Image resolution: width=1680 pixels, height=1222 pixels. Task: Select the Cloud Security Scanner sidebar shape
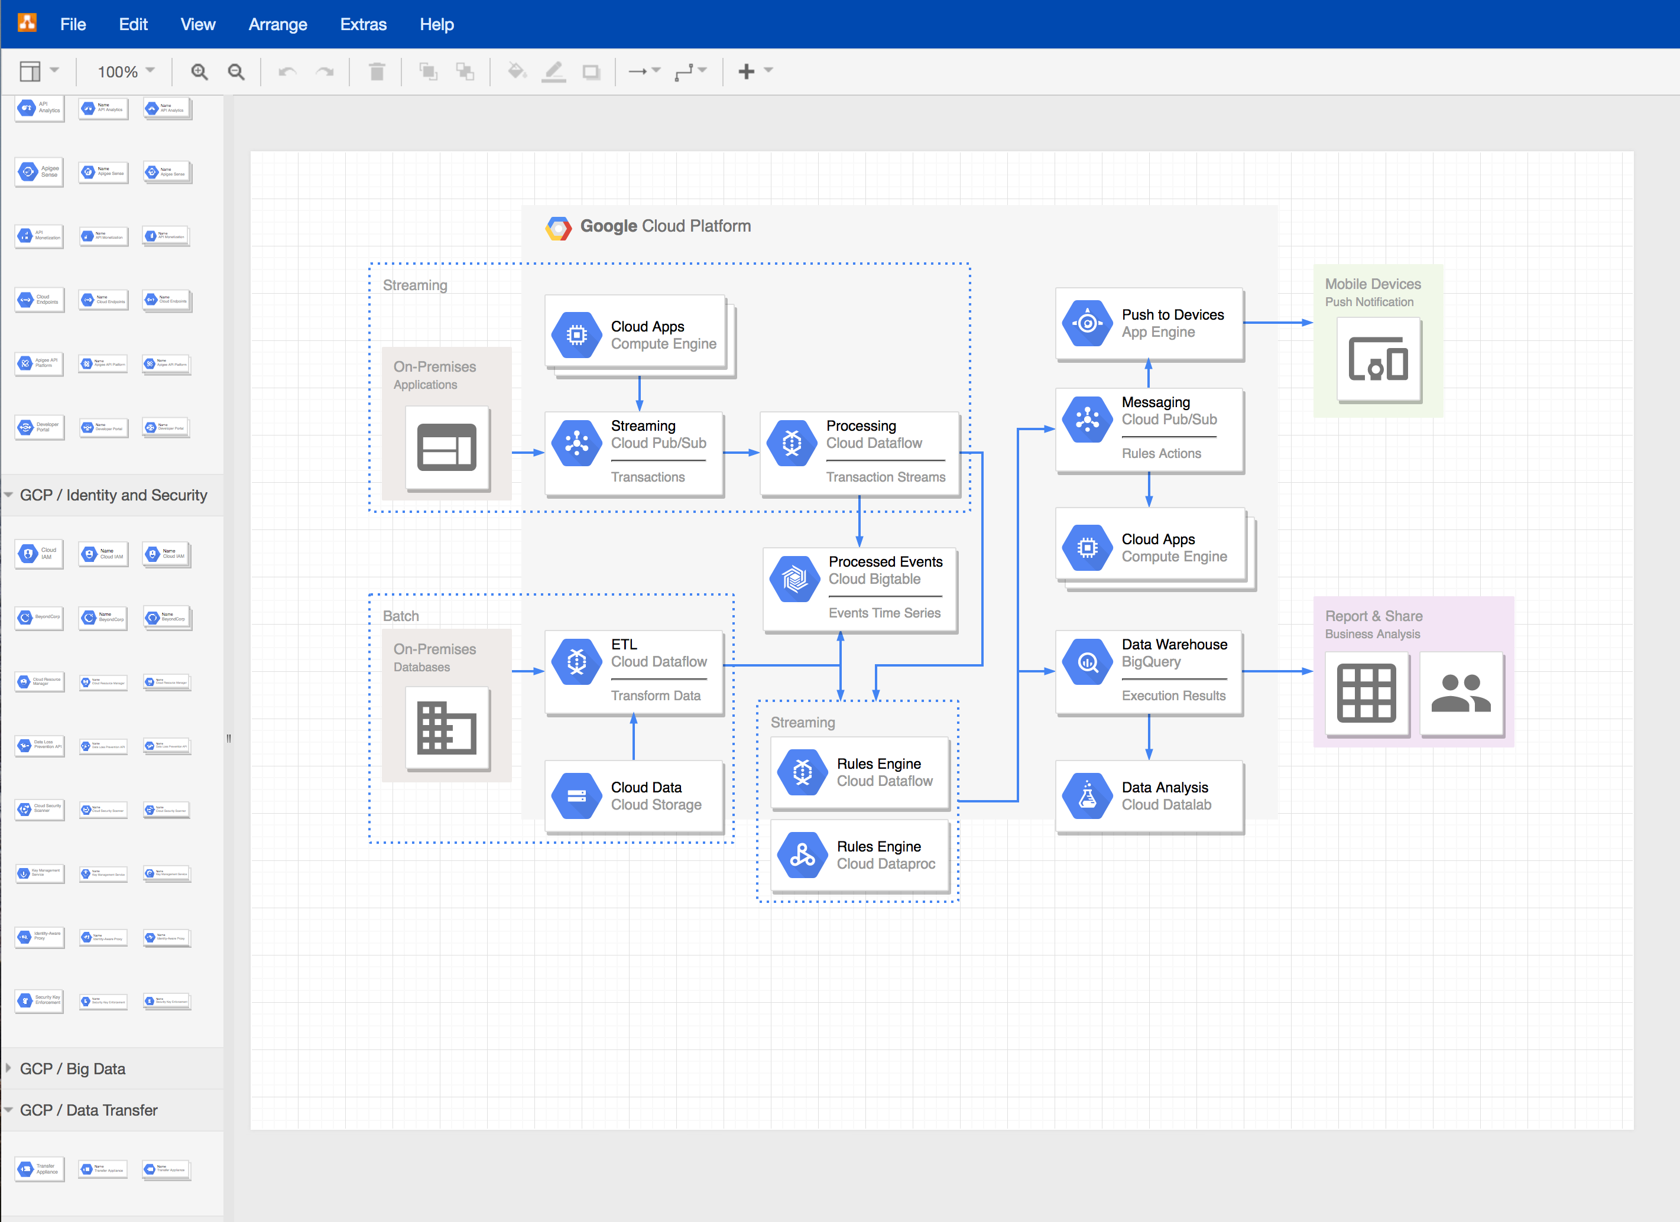pos(39,809)
